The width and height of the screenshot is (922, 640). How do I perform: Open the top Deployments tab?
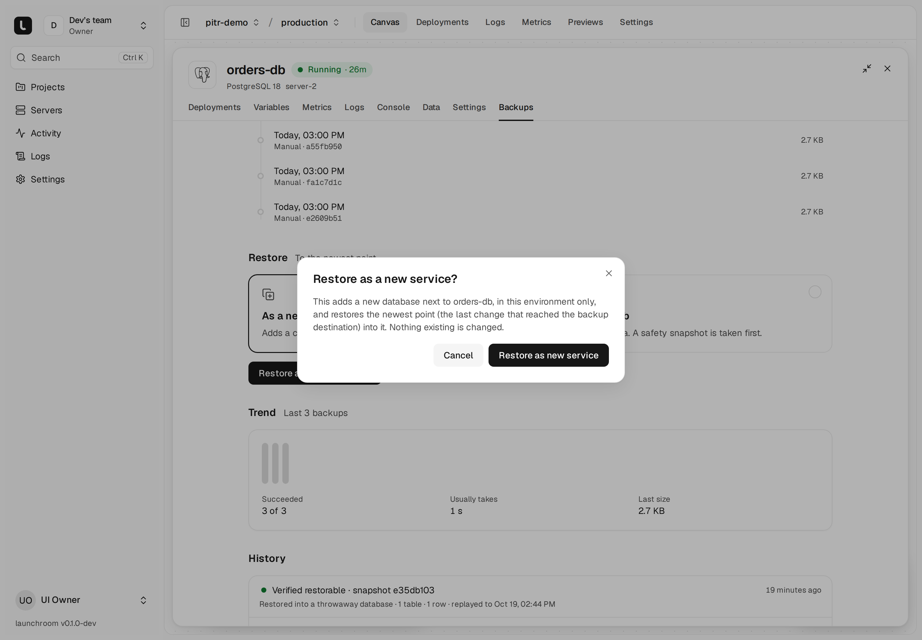(x=442, y=22)
